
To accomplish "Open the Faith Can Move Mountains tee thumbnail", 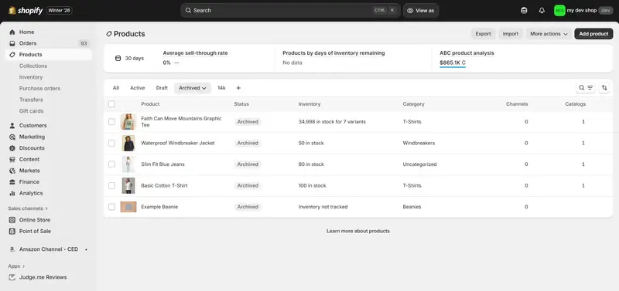I will pyautogui.click(x=128, y=122).
